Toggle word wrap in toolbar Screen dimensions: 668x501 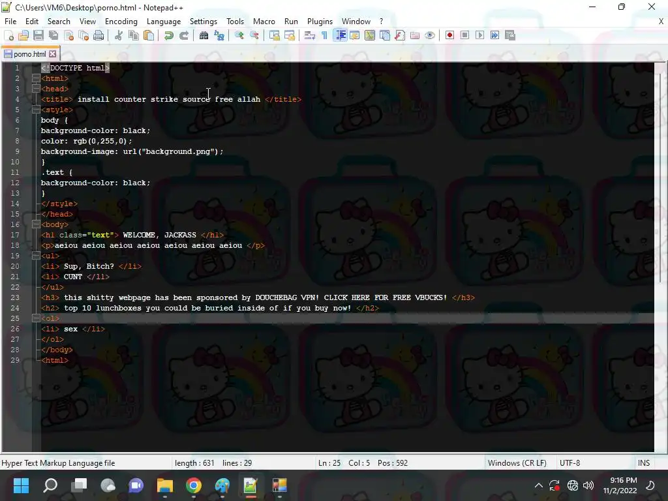click(x=309, y=35)
